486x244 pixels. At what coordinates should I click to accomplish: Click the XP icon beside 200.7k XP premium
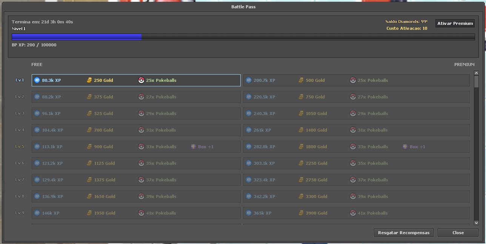pos(249,80)
